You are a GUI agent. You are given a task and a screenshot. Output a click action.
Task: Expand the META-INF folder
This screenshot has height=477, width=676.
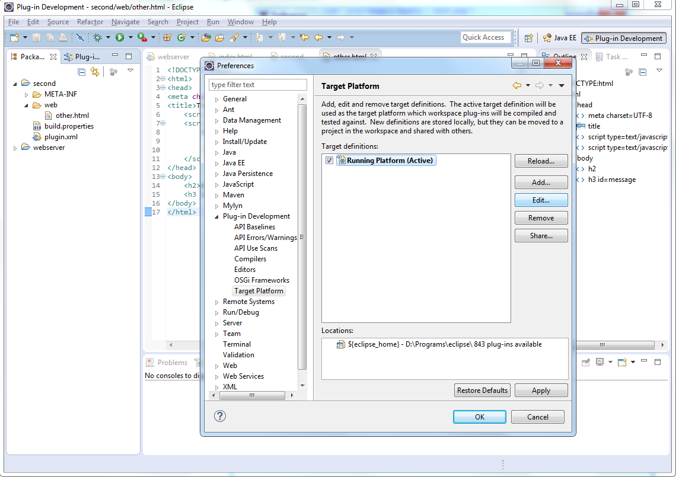point(26,94)
